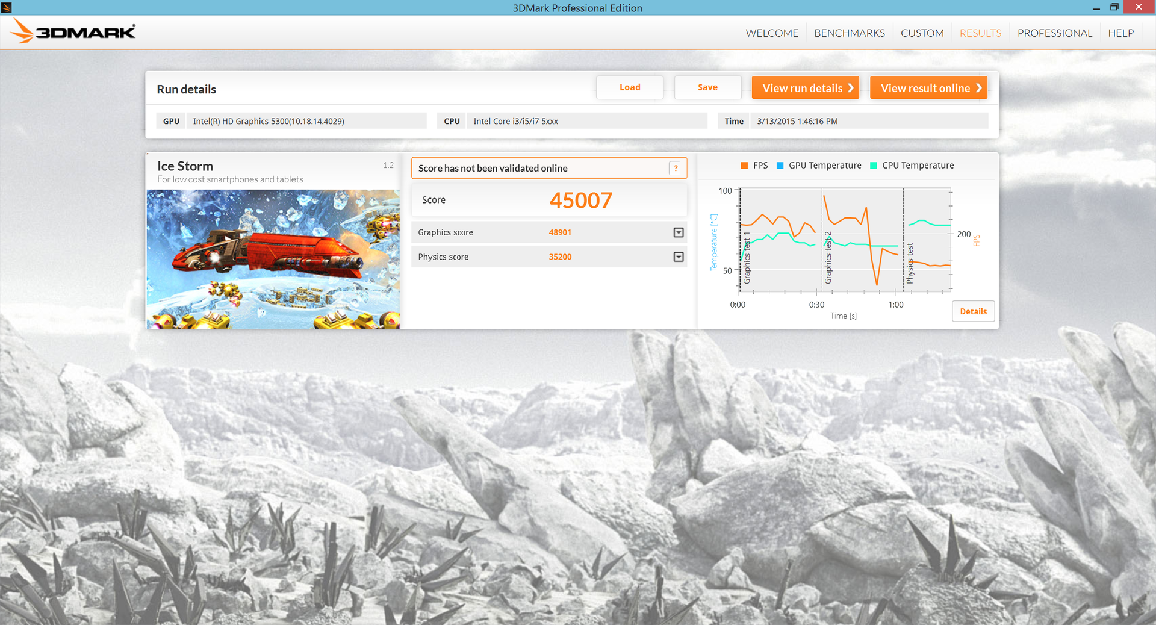Expand the Graphics score details
This screenshot has width=1156, height=625.
pyautogui.click(x=679, y=232)
